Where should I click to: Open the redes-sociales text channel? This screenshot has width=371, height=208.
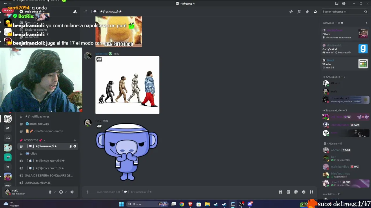click(48, 124)
